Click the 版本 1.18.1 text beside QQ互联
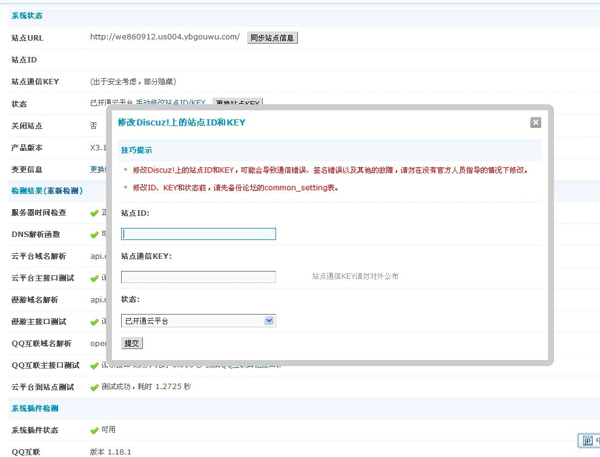Screen dimensions: 600x457 click(111, 452)
